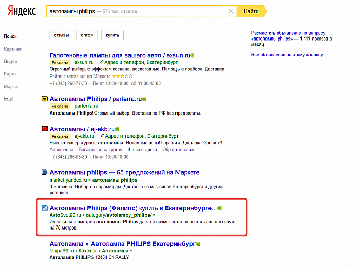
Task: Open the phone icon by exsun.ru Адрес и телефон
Action: (x=102, y=62)
